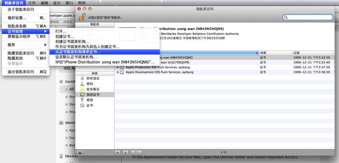
Task: Click the 4 项 item count in status bar
Action: click(223, 152)
